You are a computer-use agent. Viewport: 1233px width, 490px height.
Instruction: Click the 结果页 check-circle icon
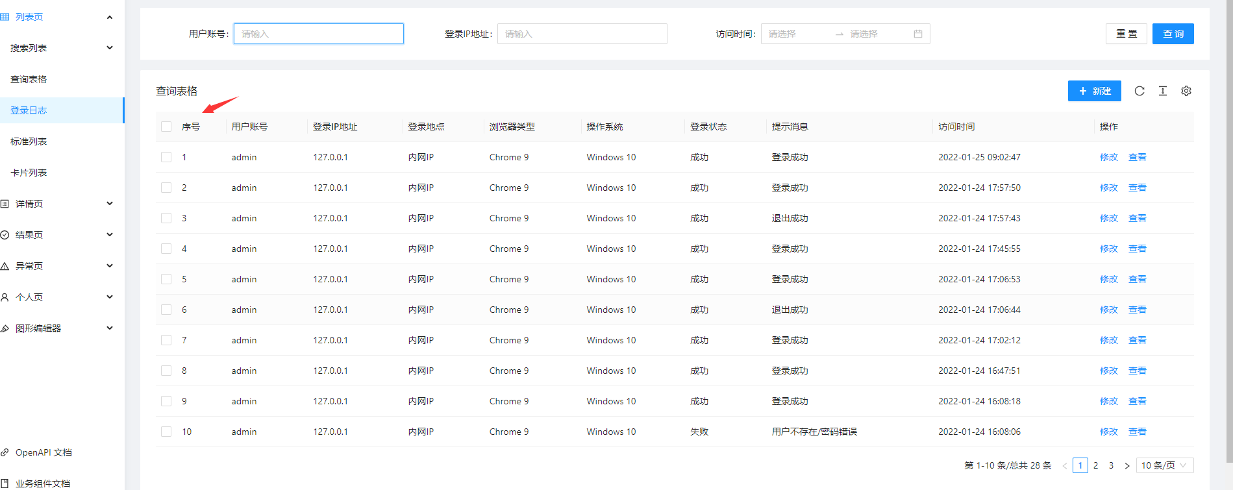[5, 235]
